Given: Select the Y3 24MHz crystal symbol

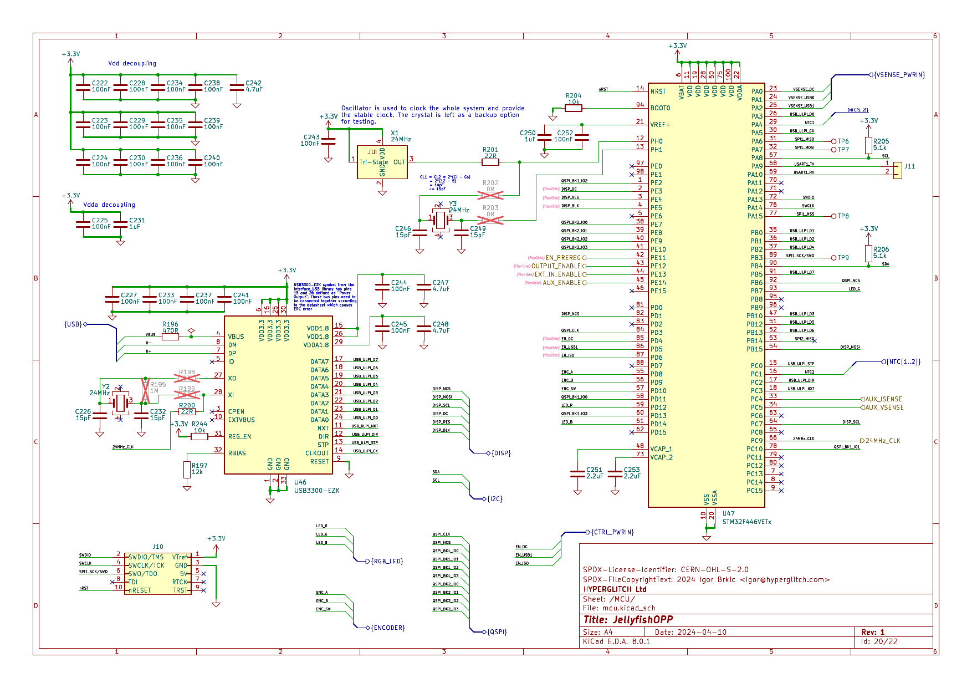Looking at the screenshot, I should click(441, 219).
